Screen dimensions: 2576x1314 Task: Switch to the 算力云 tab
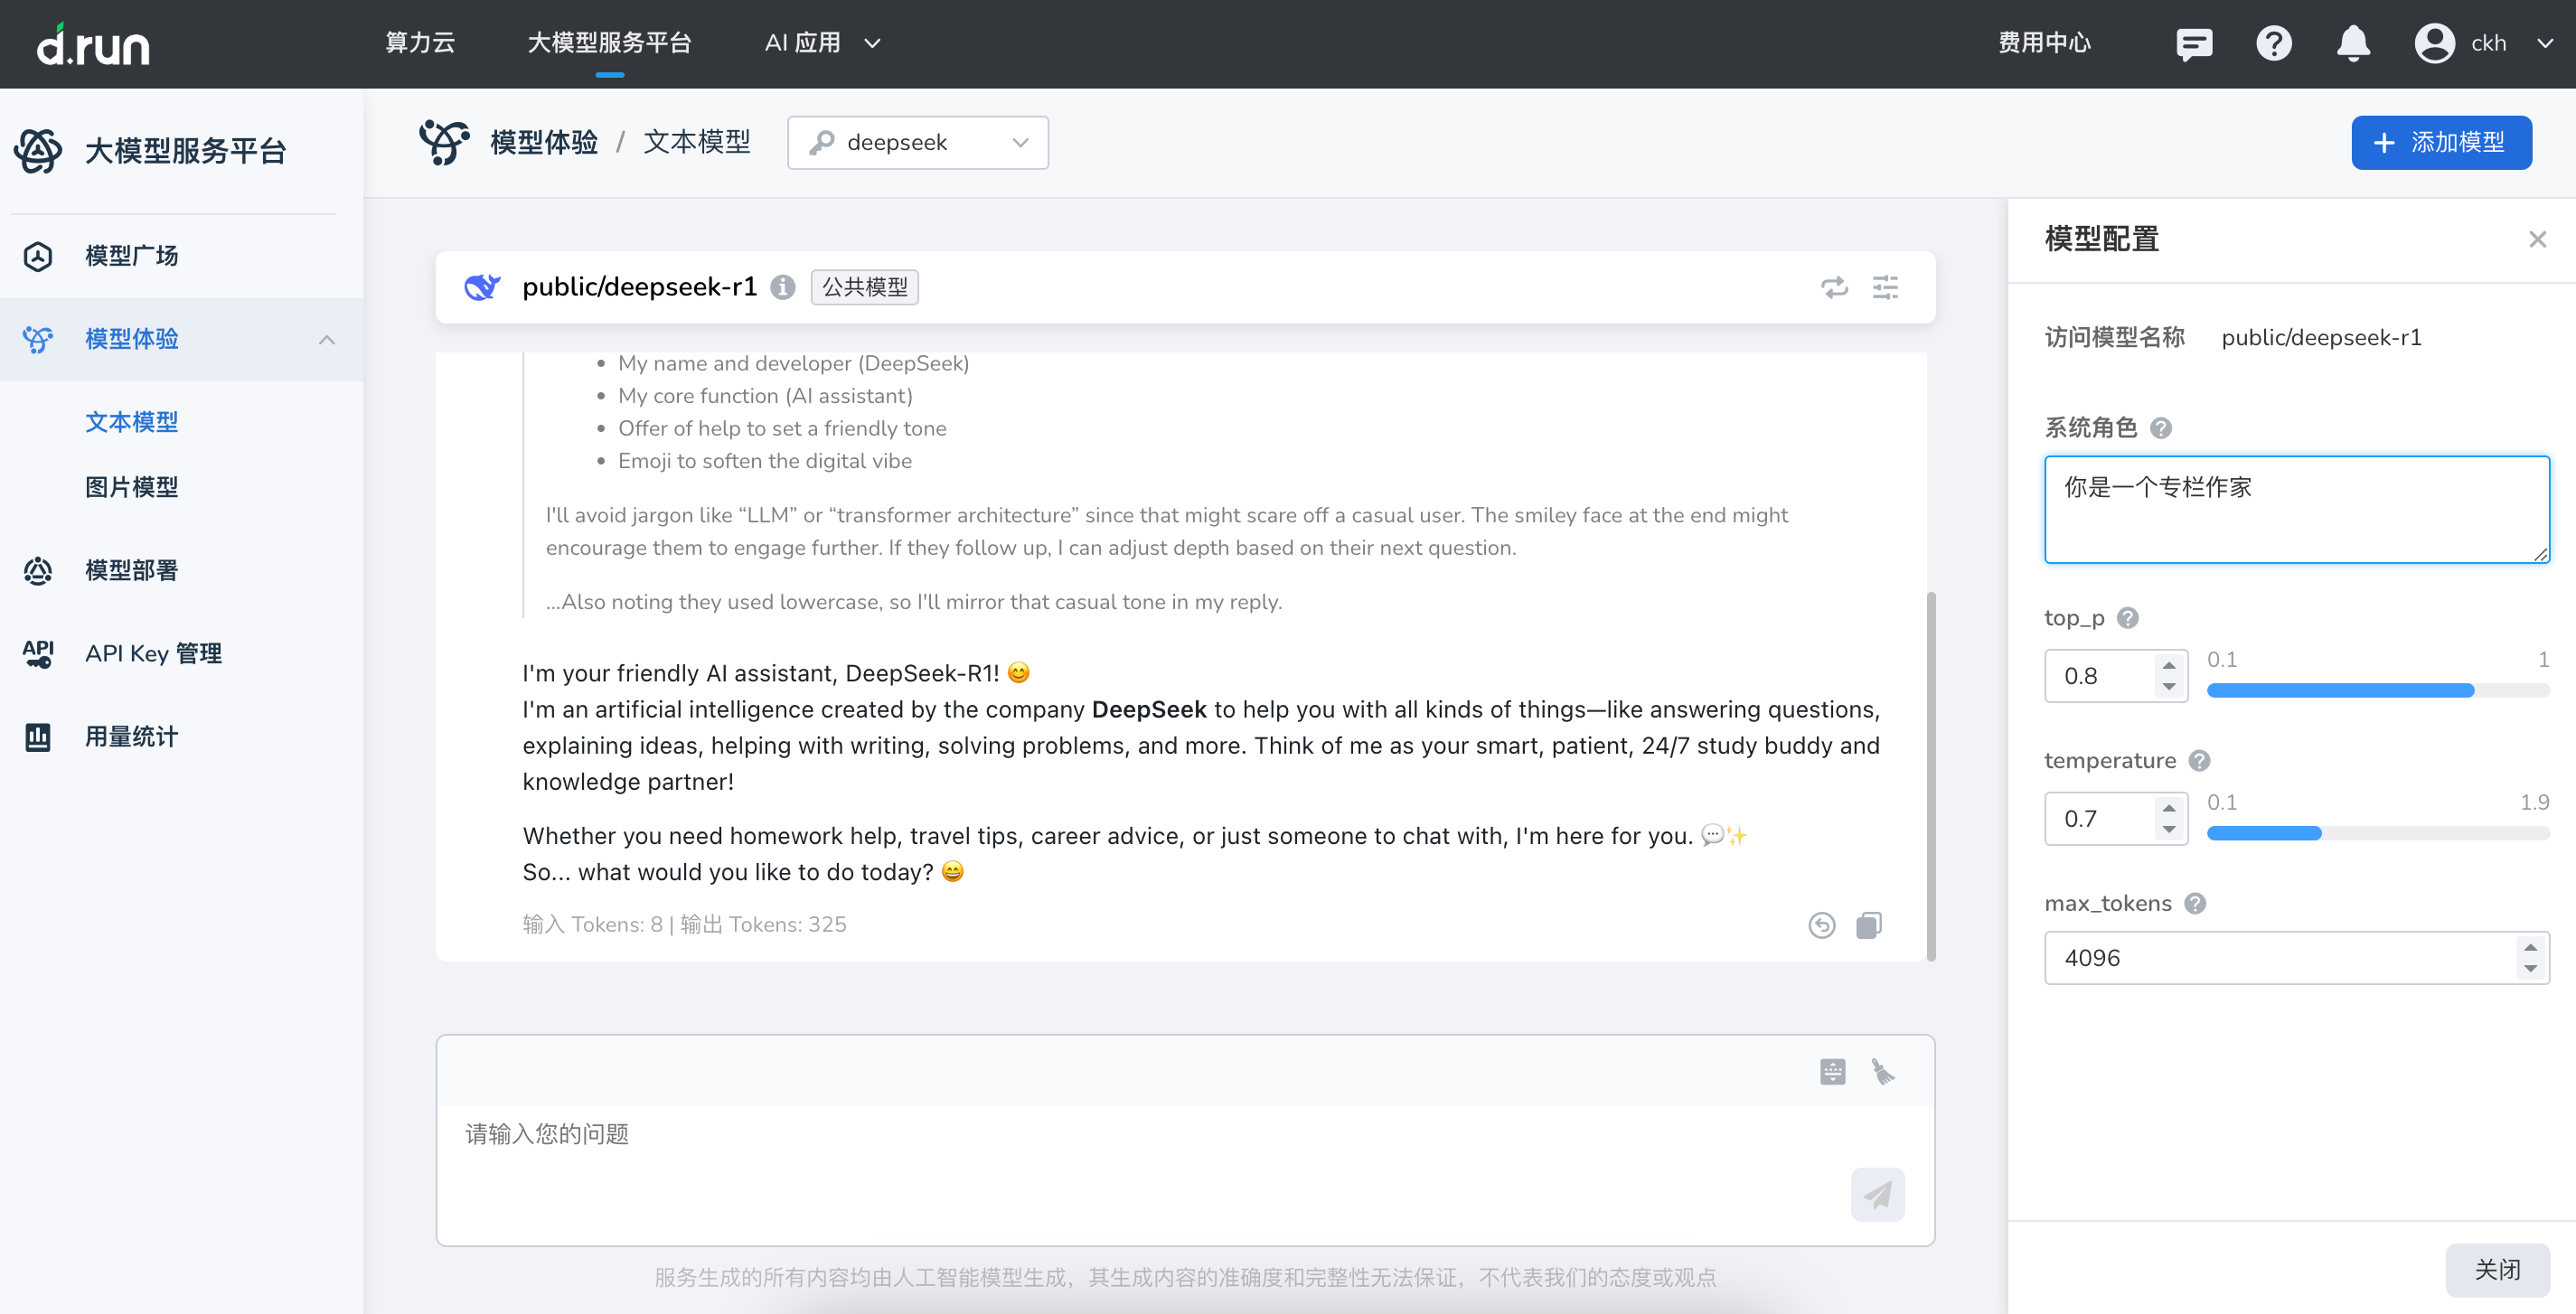[420, 43]
